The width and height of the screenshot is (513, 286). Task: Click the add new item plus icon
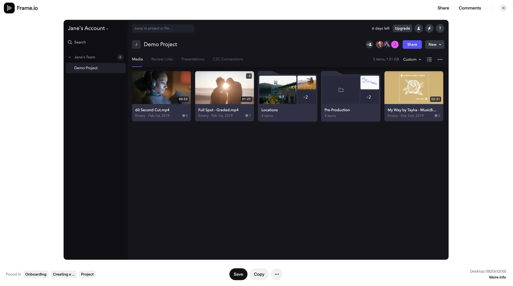coord(120,57)
